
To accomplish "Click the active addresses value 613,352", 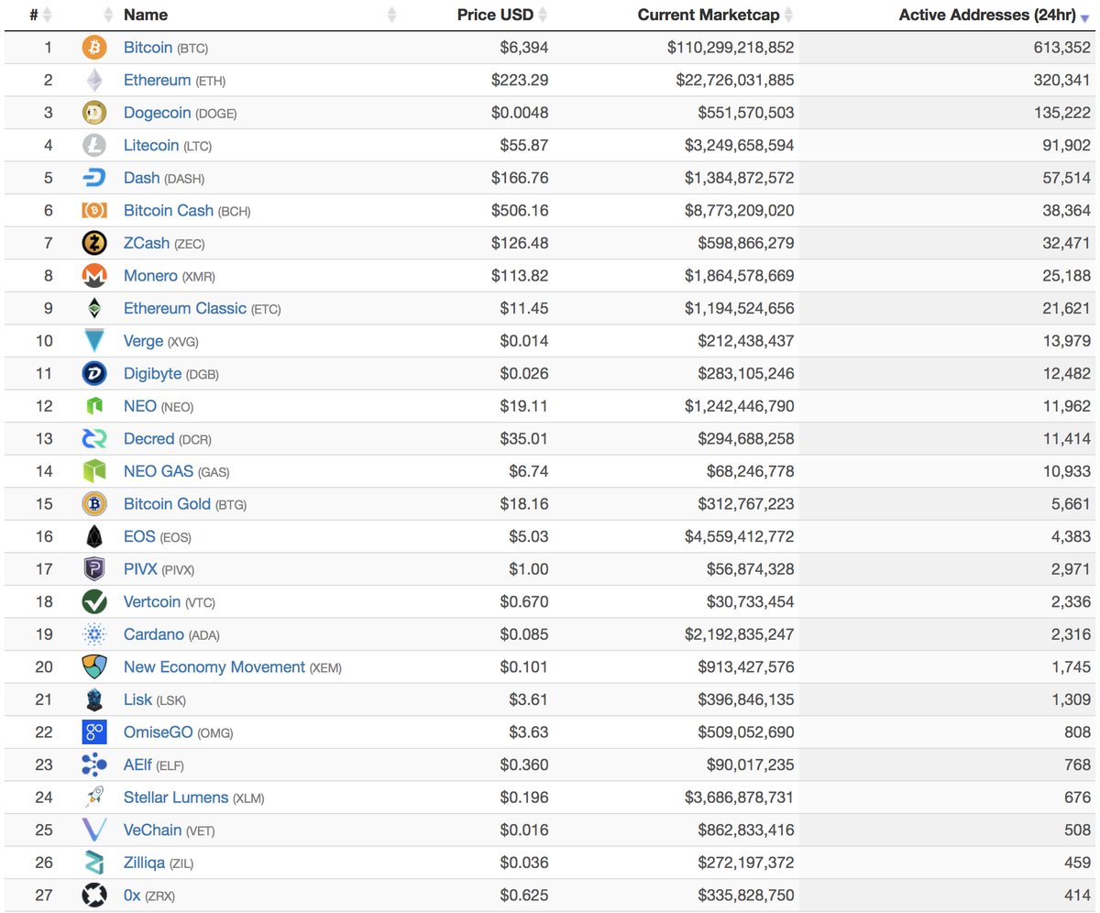I will point(1062,48).
